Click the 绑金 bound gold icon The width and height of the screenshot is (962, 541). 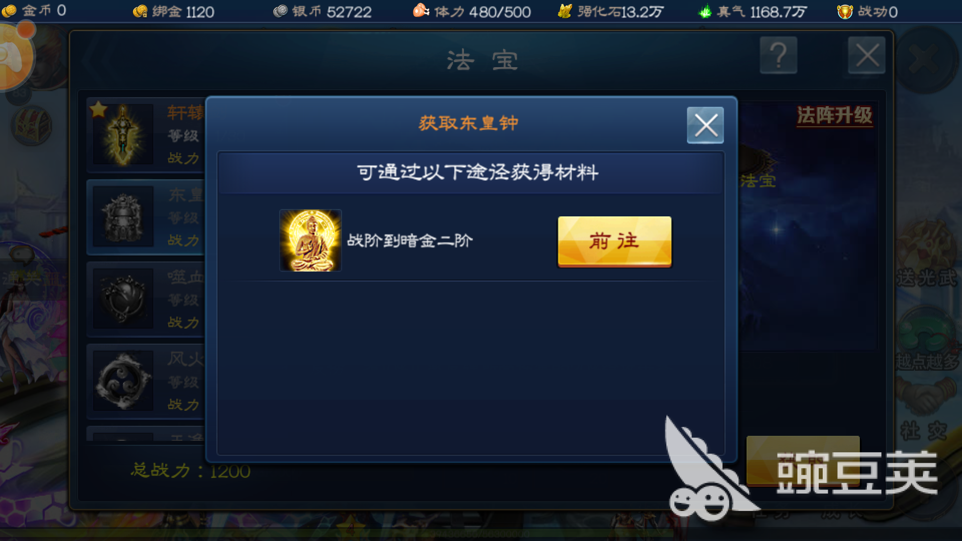pyautogui.click(x=140, y=11)
